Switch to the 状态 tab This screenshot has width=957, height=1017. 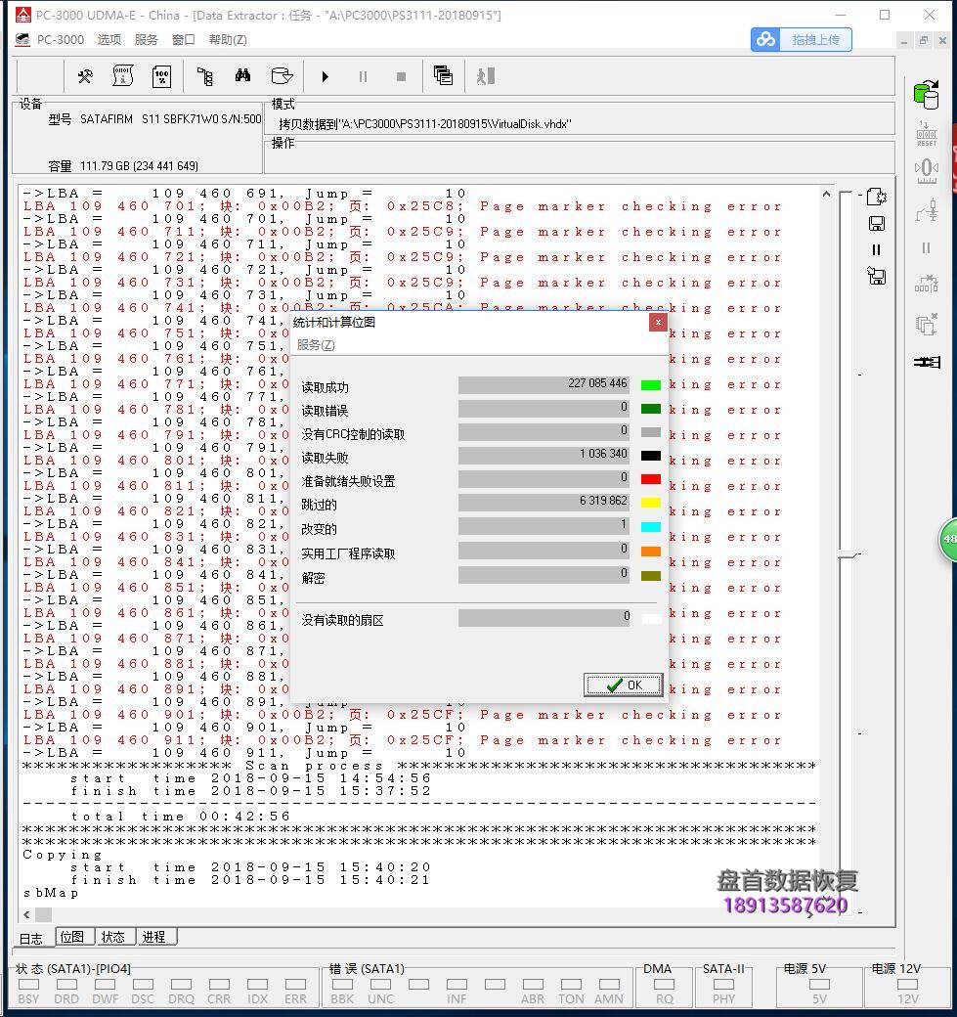pos(113,937)
